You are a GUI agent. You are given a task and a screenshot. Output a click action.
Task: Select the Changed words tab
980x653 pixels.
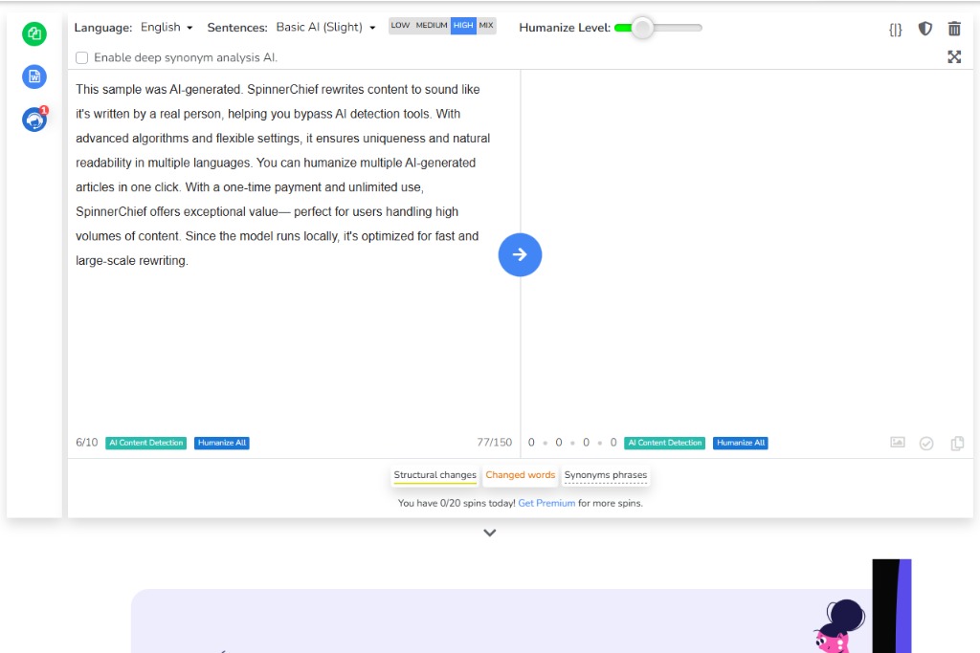click(x=520, y=475)
